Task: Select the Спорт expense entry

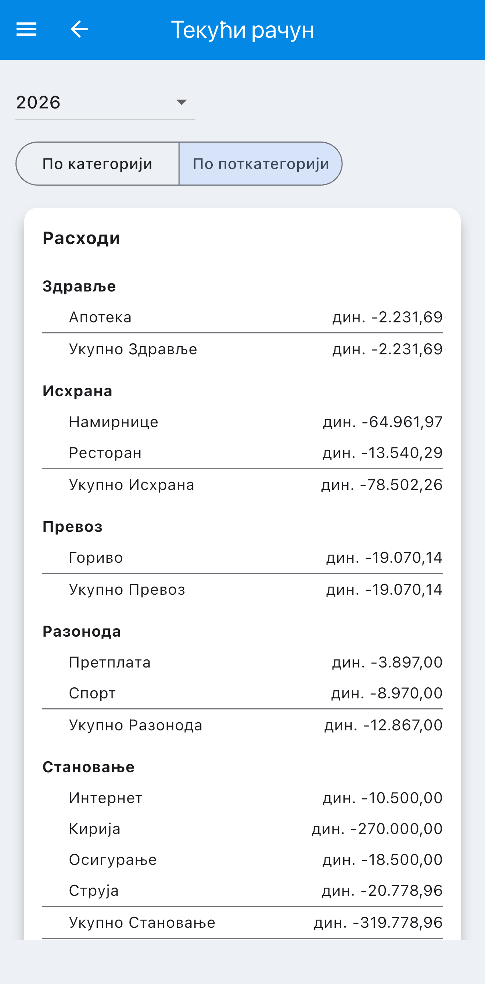Action: pyautogui.click(x=242, y=693)
